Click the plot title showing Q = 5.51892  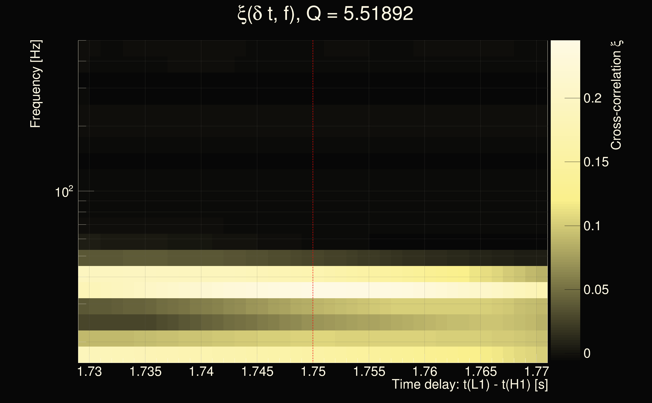(x=325, y=14)
